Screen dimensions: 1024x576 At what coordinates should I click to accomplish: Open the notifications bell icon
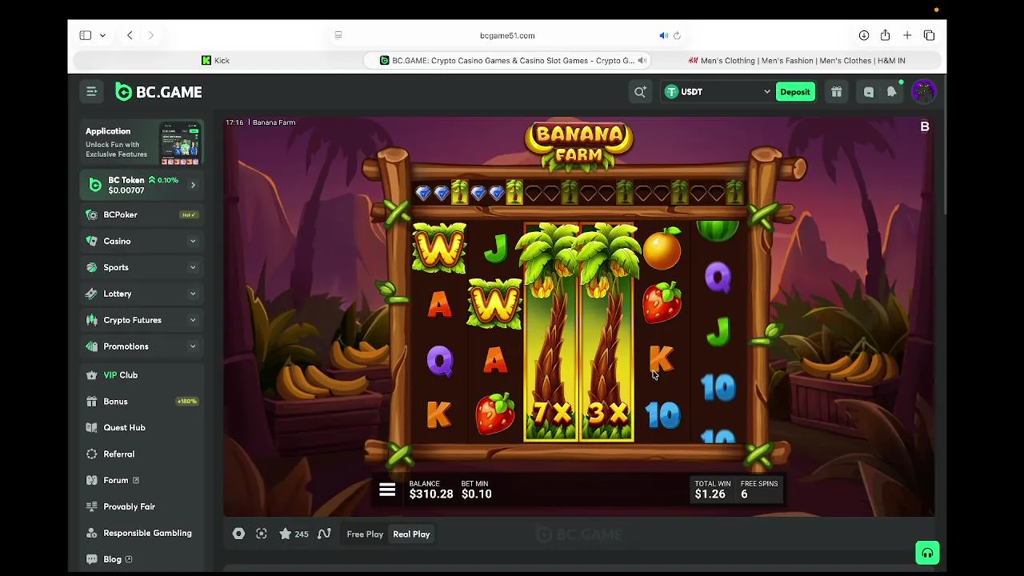point(891,92)
